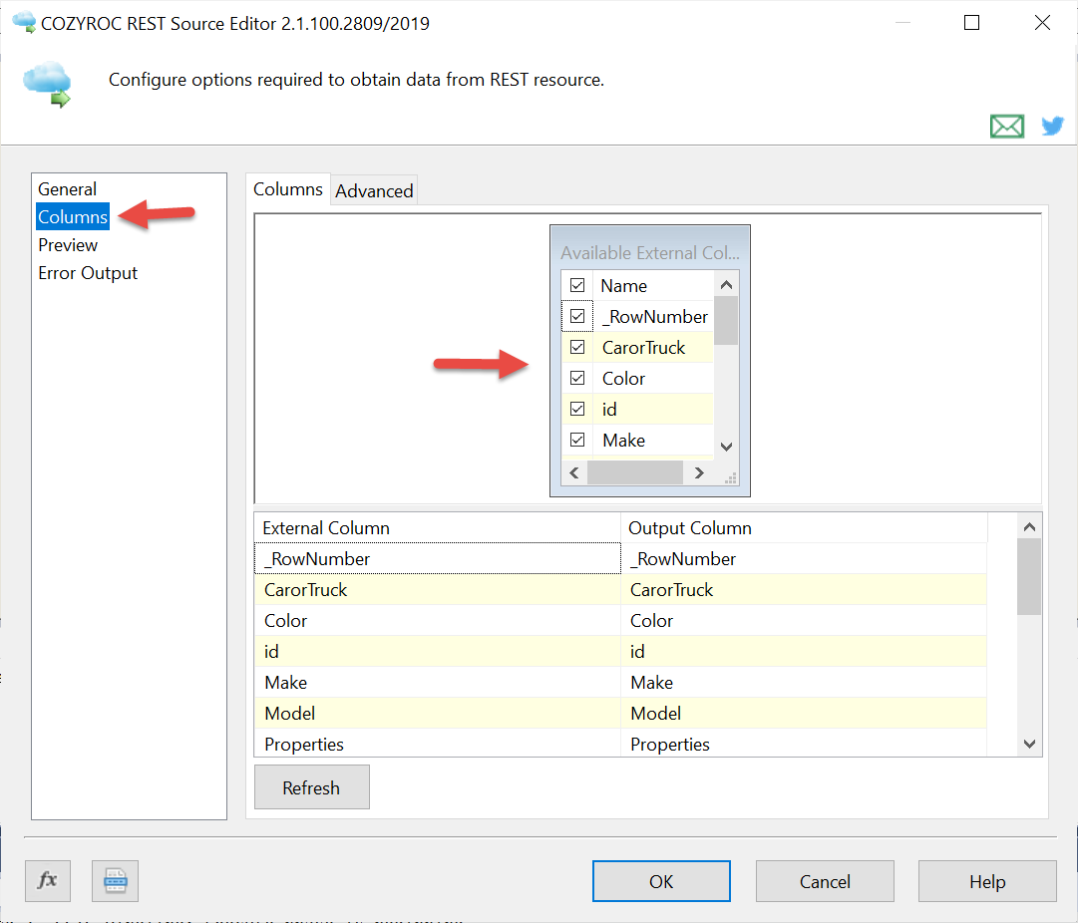The width and height of the screenshot is (1078, 923).
Task: Select Color external column cell
Action: tap(437, 621)
